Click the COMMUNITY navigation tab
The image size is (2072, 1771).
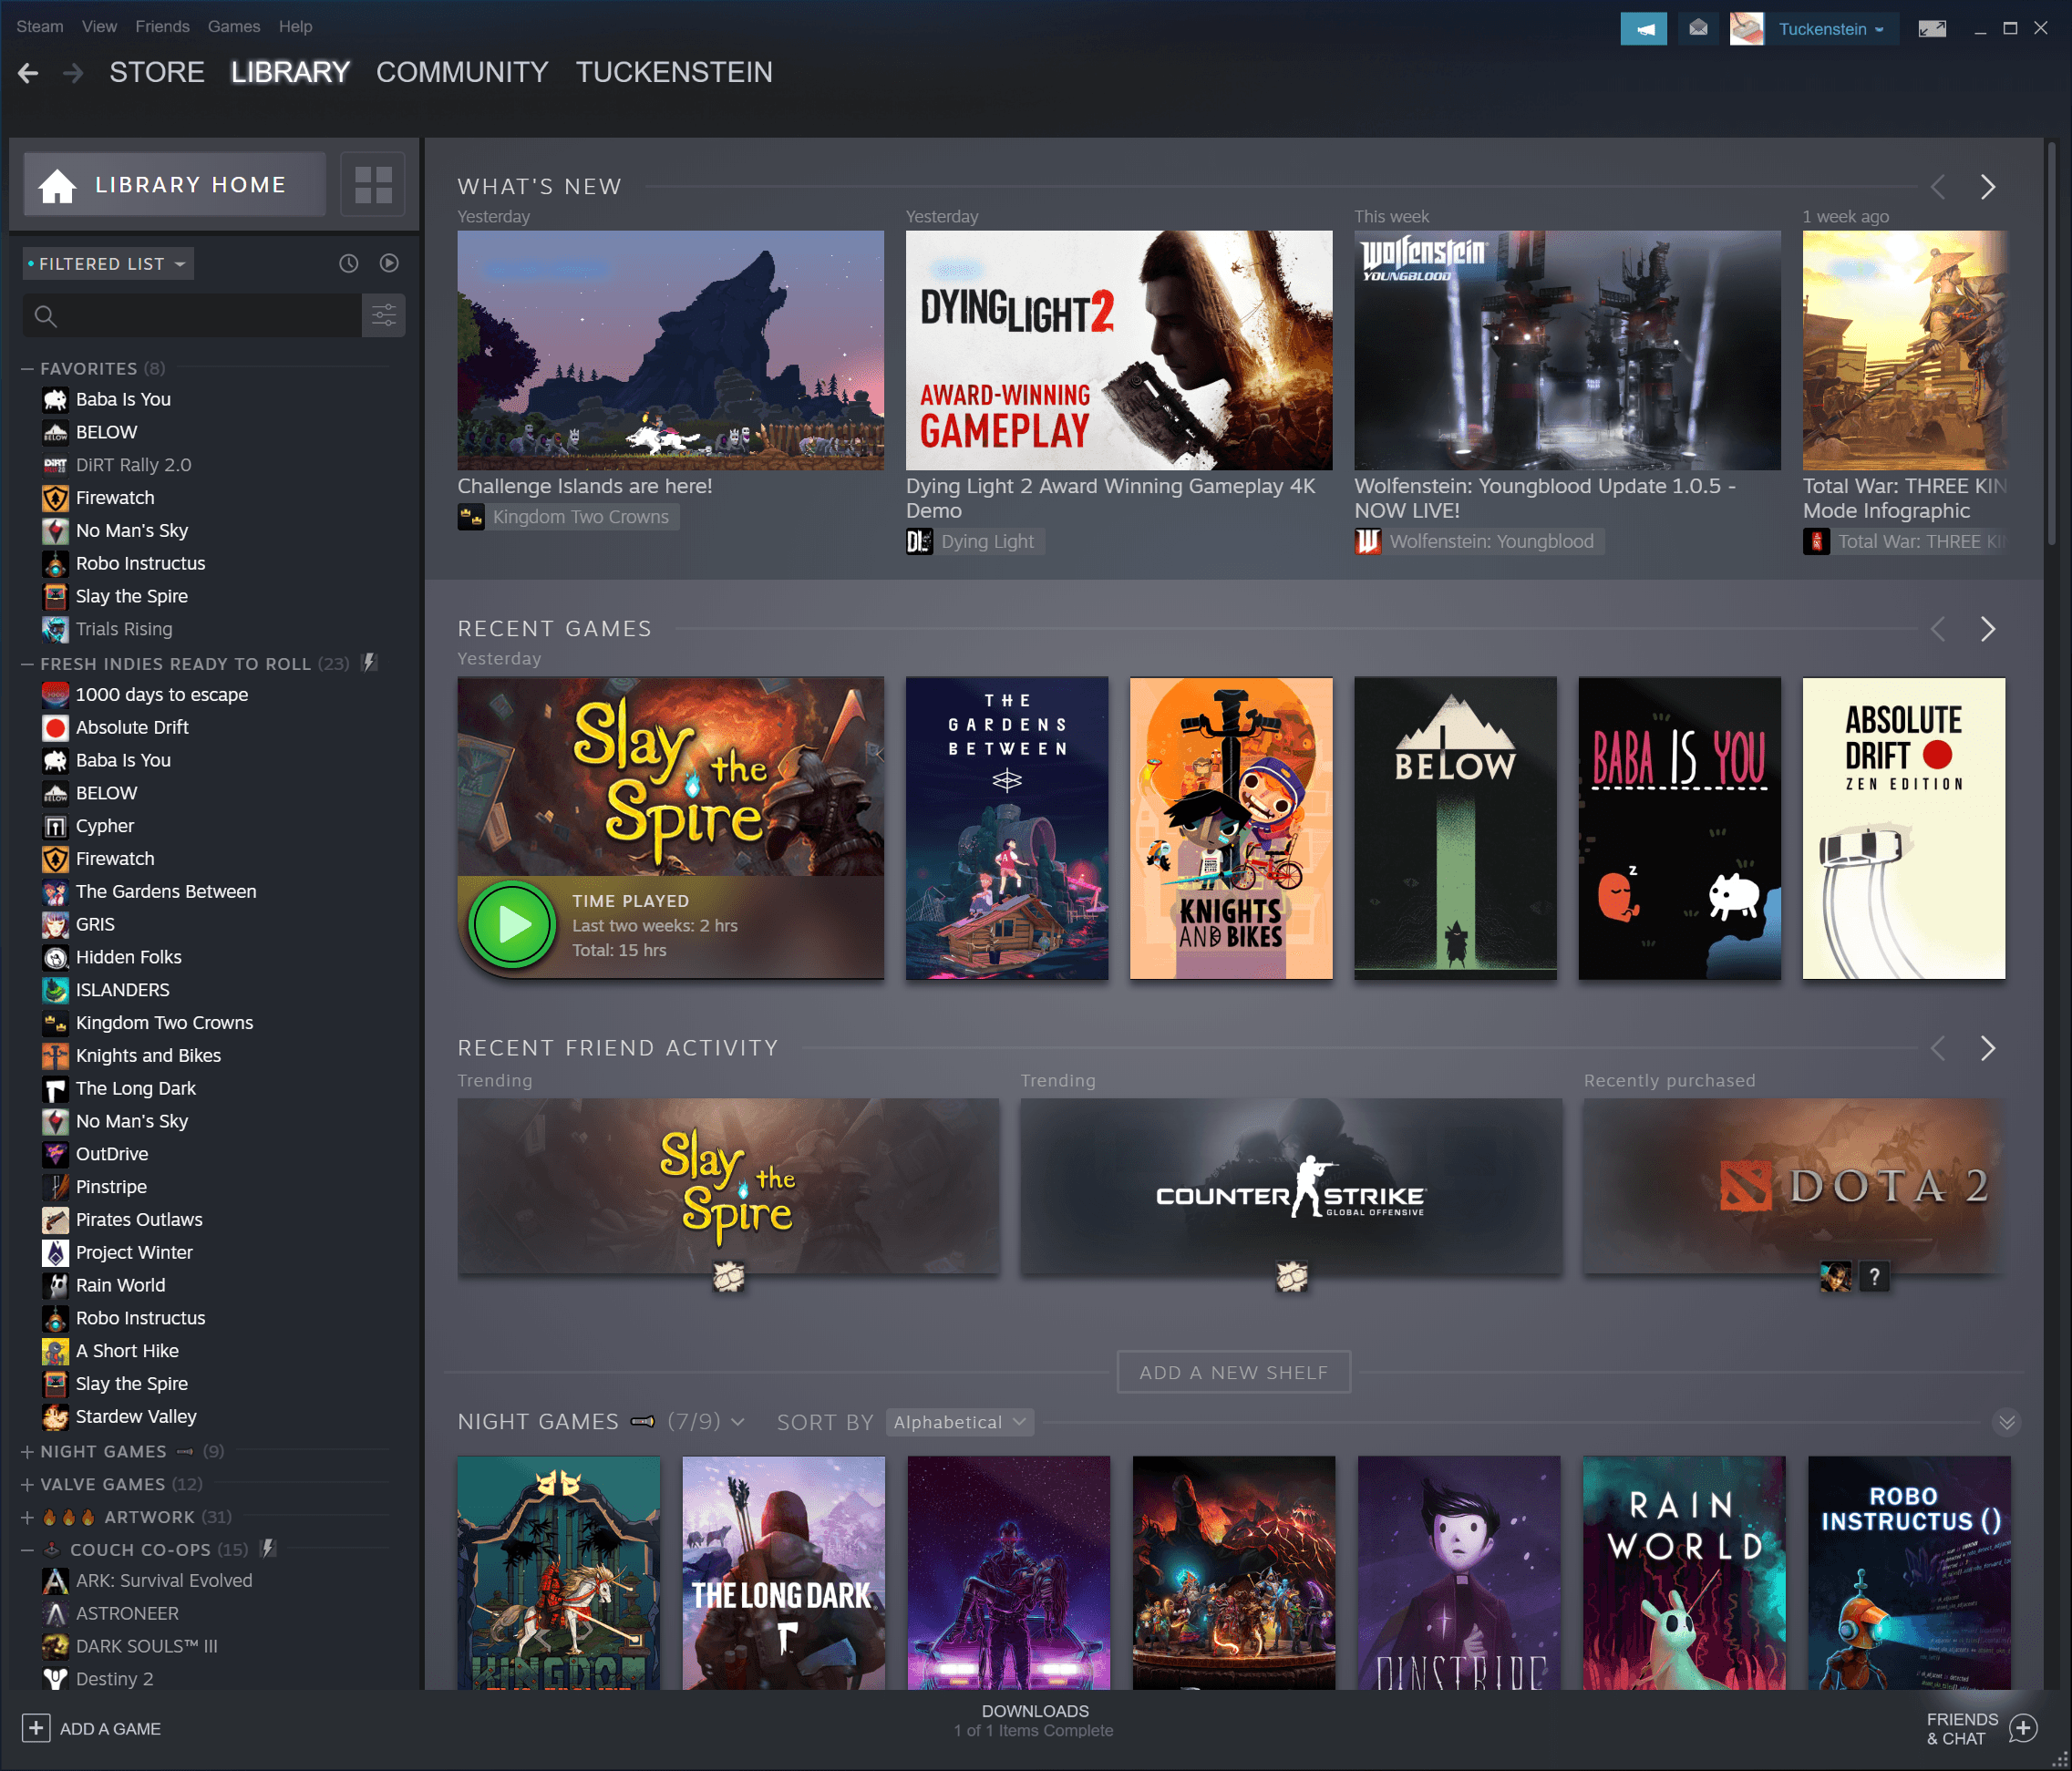tap(462, 72)
